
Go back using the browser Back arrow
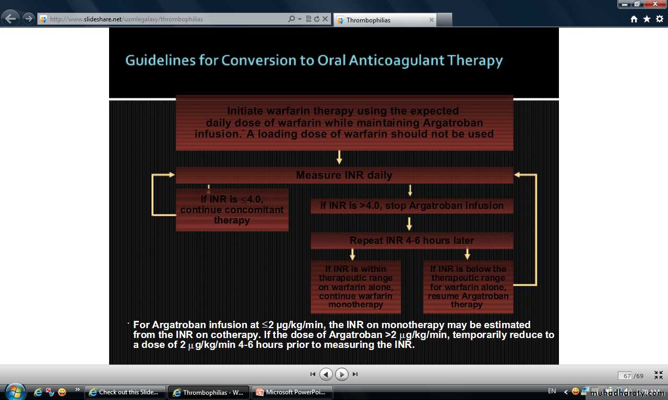[x=10, y=19]
